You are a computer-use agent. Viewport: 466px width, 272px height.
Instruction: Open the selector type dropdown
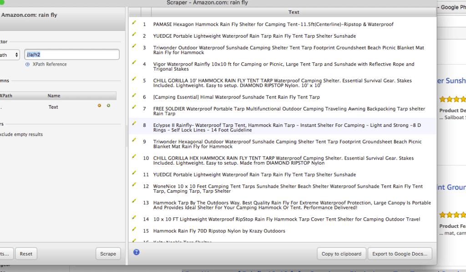[x=10, y=55]
